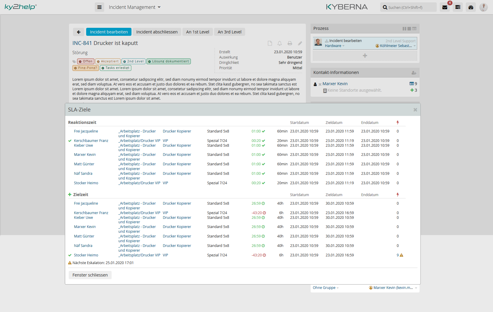Click the bell notification icon on the incident
The width and height of the screenshot is (493, 312).
coord(280,43)
